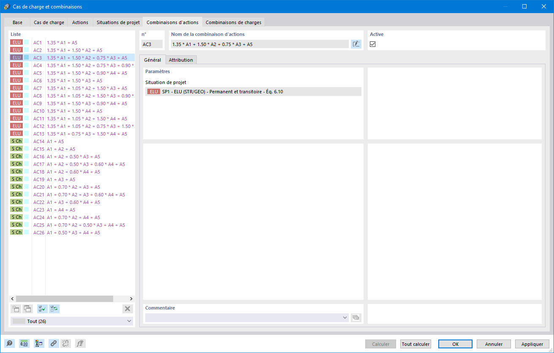This screenshot has height=353, width=554.
Task: Select row AC2 in the list
Action: click(x=72, y=50)
